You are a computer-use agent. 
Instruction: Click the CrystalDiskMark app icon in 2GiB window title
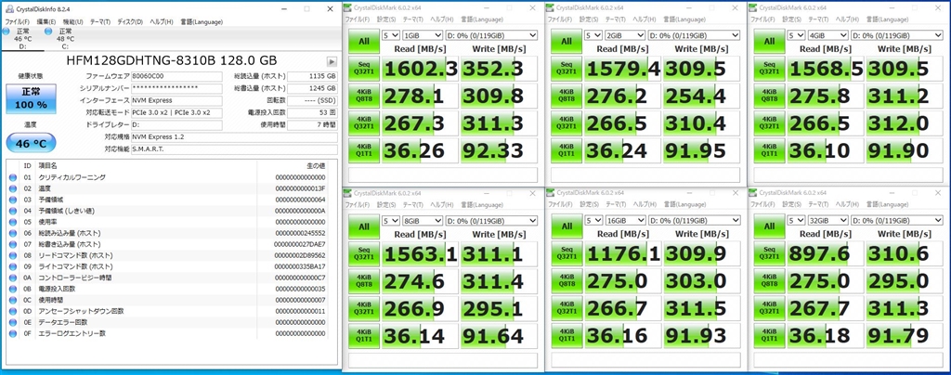coord(551,7)
